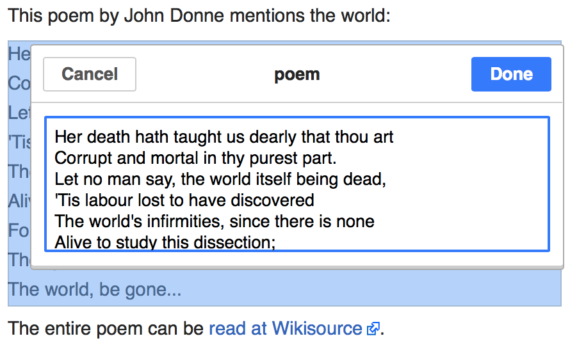Place cursor in line starting "Her death hath"

[x=224, y=136]
